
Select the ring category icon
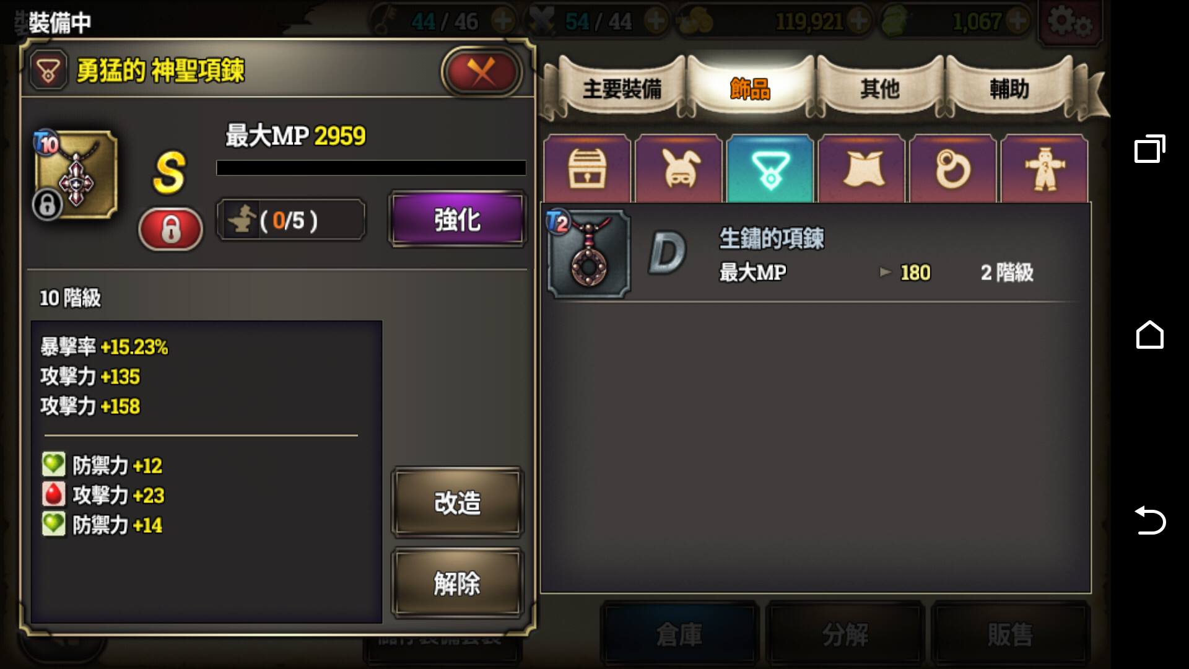click(x=953, y=168)
